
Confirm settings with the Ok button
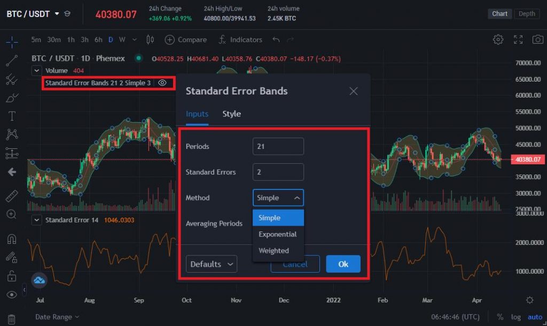click(x=343, y=264)
